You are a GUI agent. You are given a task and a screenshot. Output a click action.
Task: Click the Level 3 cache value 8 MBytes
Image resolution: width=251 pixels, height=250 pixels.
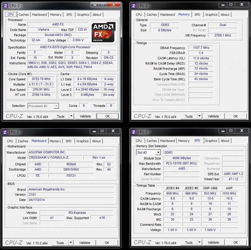pyautogui.click(x=87, y=95)
